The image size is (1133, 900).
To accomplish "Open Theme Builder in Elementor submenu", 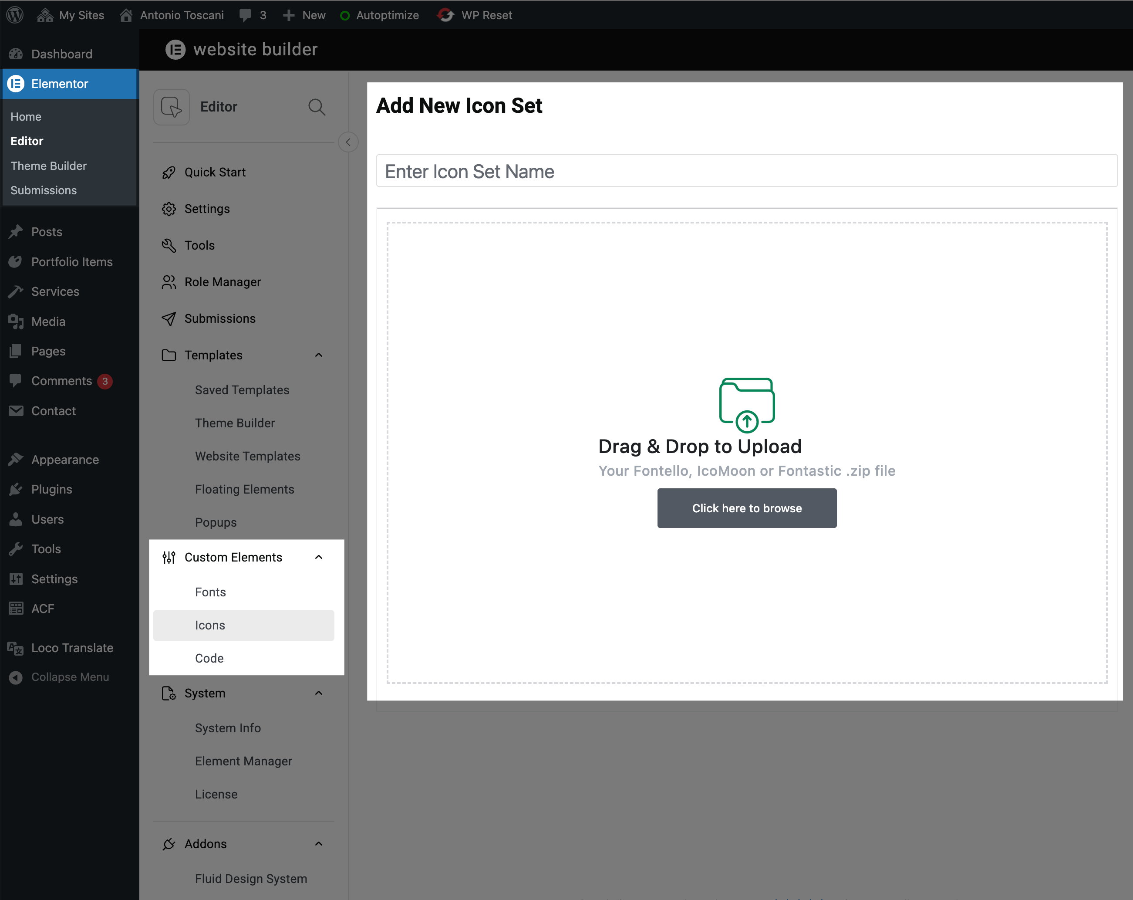I will (x=48, y=166).
